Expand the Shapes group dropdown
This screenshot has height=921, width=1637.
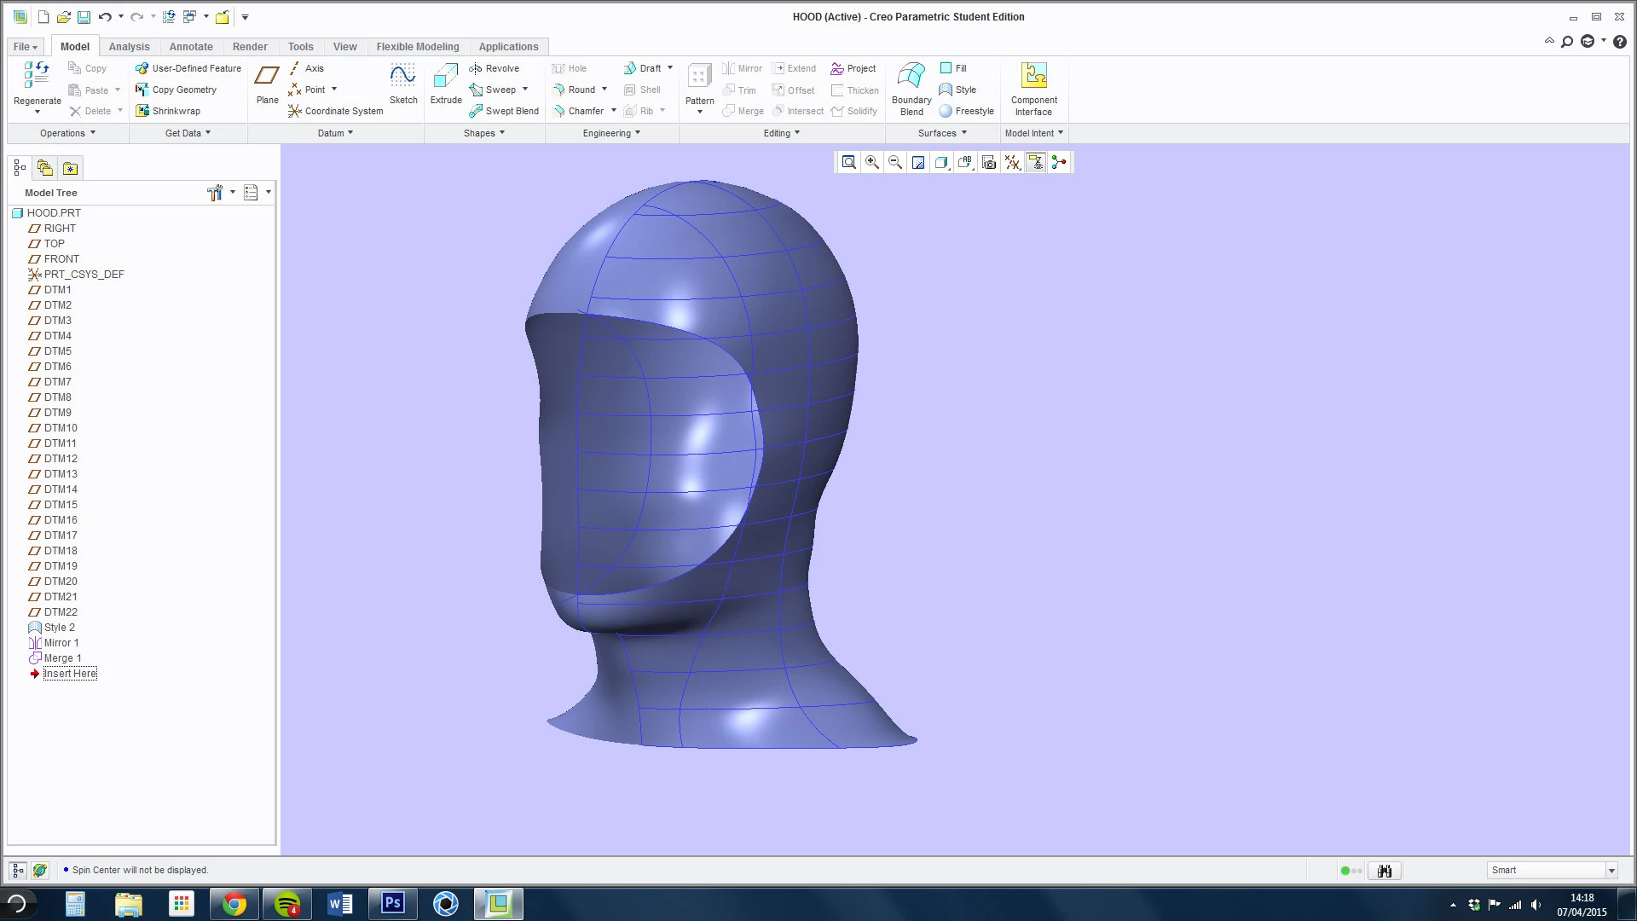pos(484,133)
